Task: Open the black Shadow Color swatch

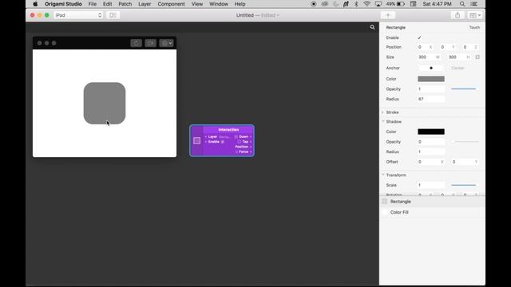Action: tap(431, 132)
